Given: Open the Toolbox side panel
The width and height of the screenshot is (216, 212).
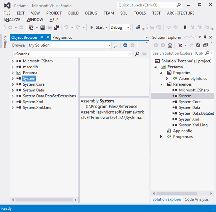Looking at the screenshot, I should [x=5, y=41].
